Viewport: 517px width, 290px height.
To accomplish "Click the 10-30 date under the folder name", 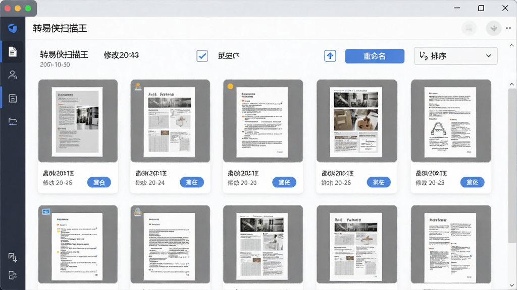I will (x=55, y=65).
